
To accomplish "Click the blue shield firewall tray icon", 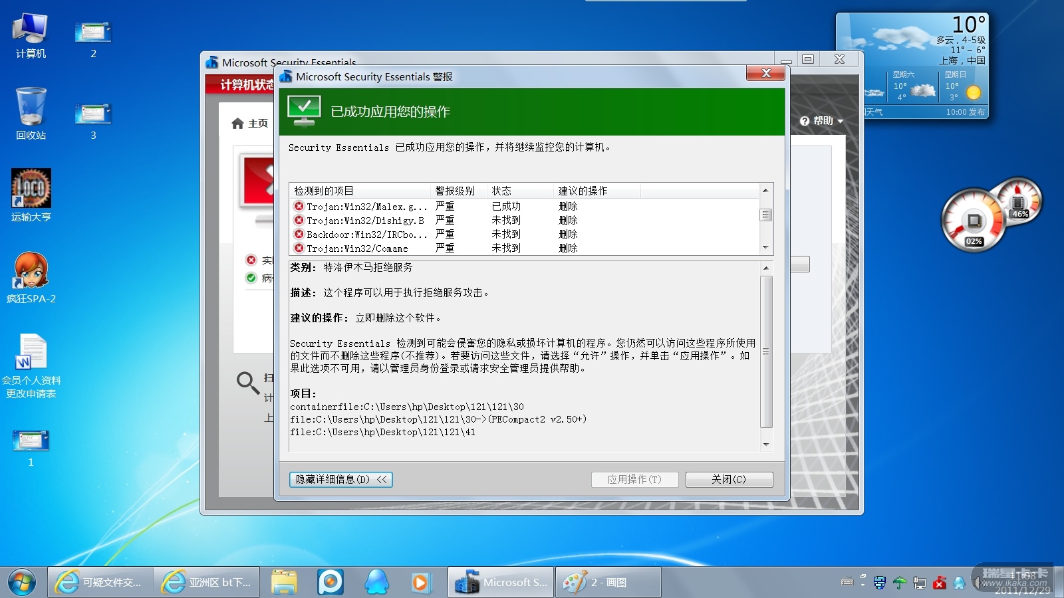I will [x=879, y=583].
